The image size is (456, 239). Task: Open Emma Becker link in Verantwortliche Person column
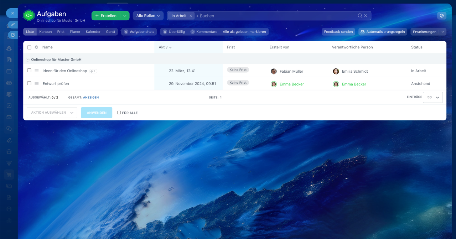click(354, 84)
